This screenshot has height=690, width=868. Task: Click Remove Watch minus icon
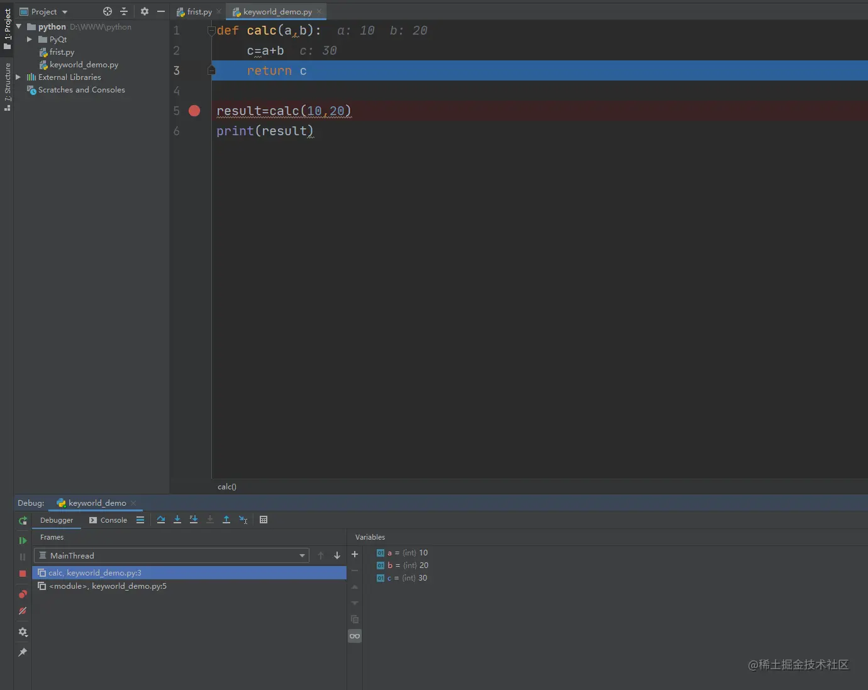355,570
